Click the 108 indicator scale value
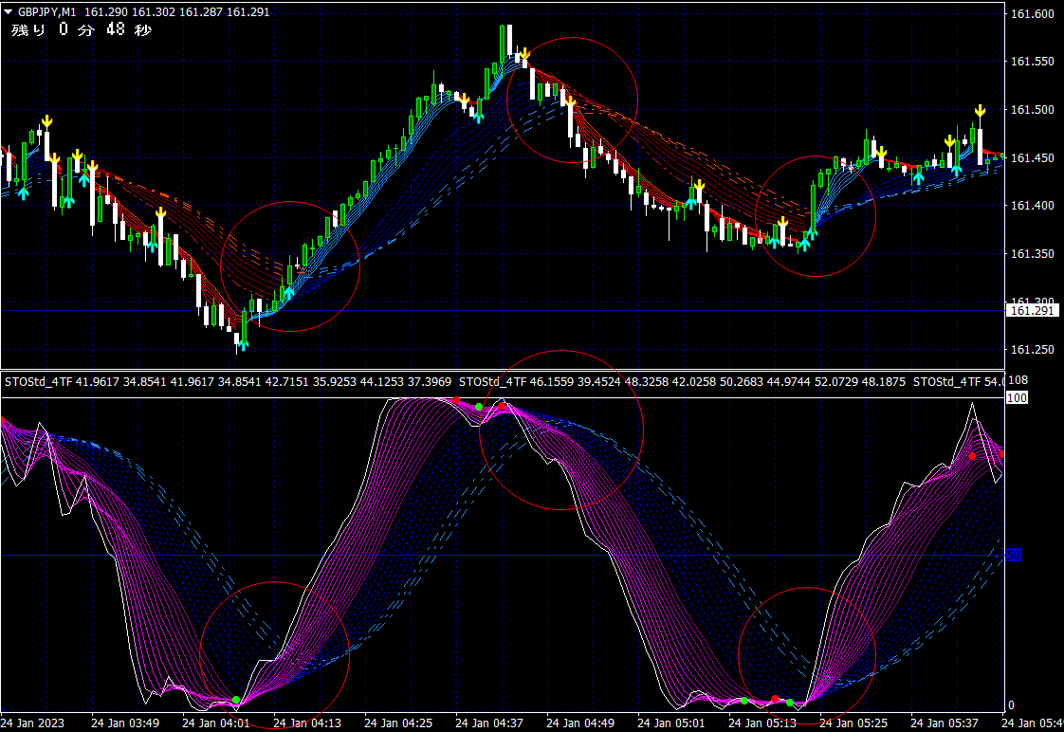The width and height of the screenshot is (1064, 732). tap(1018, 380)
